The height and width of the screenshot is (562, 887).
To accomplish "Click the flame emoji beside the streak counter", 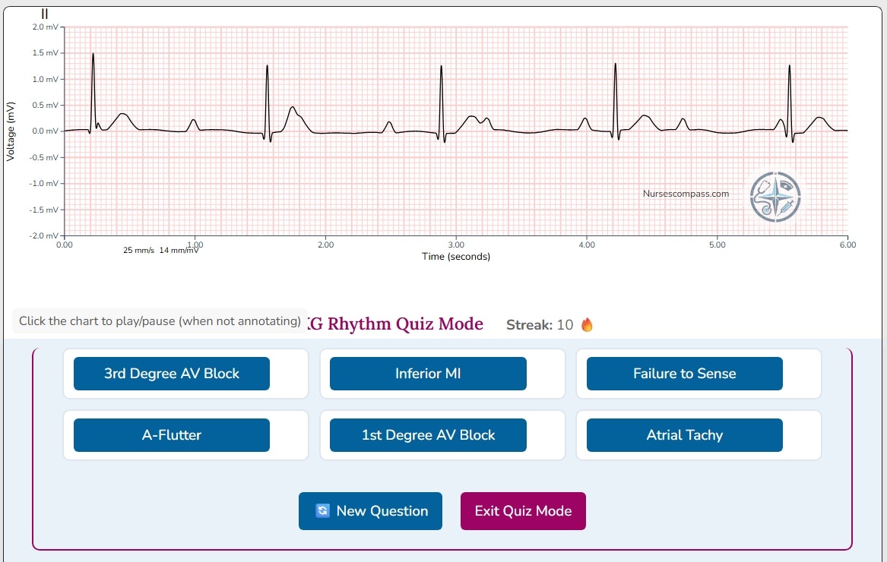I will pos(585,324).
